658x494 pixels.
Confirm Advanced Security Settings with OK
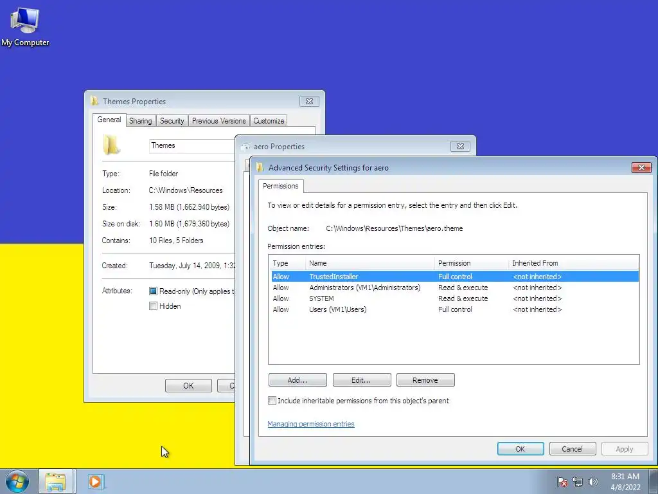pos(520,448)
